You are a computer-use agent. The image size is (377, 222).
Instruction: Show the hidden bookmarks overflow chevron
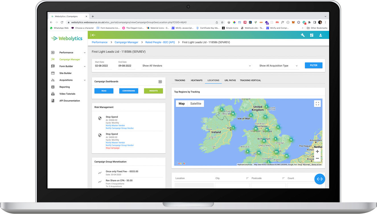[302, 28]
